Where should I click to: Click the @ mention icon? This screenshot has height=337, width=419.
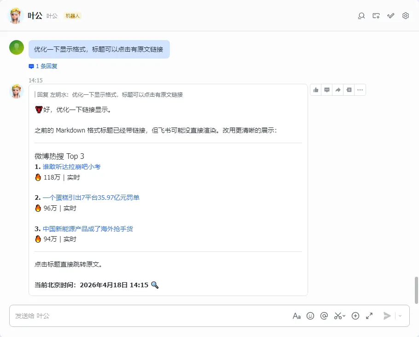324,316
